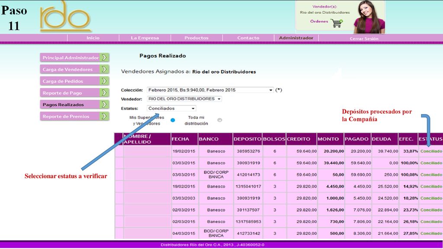The height and width of the screenshot is (249, 443).
Task: Click monto value 39.440,00
Action: 334,163
